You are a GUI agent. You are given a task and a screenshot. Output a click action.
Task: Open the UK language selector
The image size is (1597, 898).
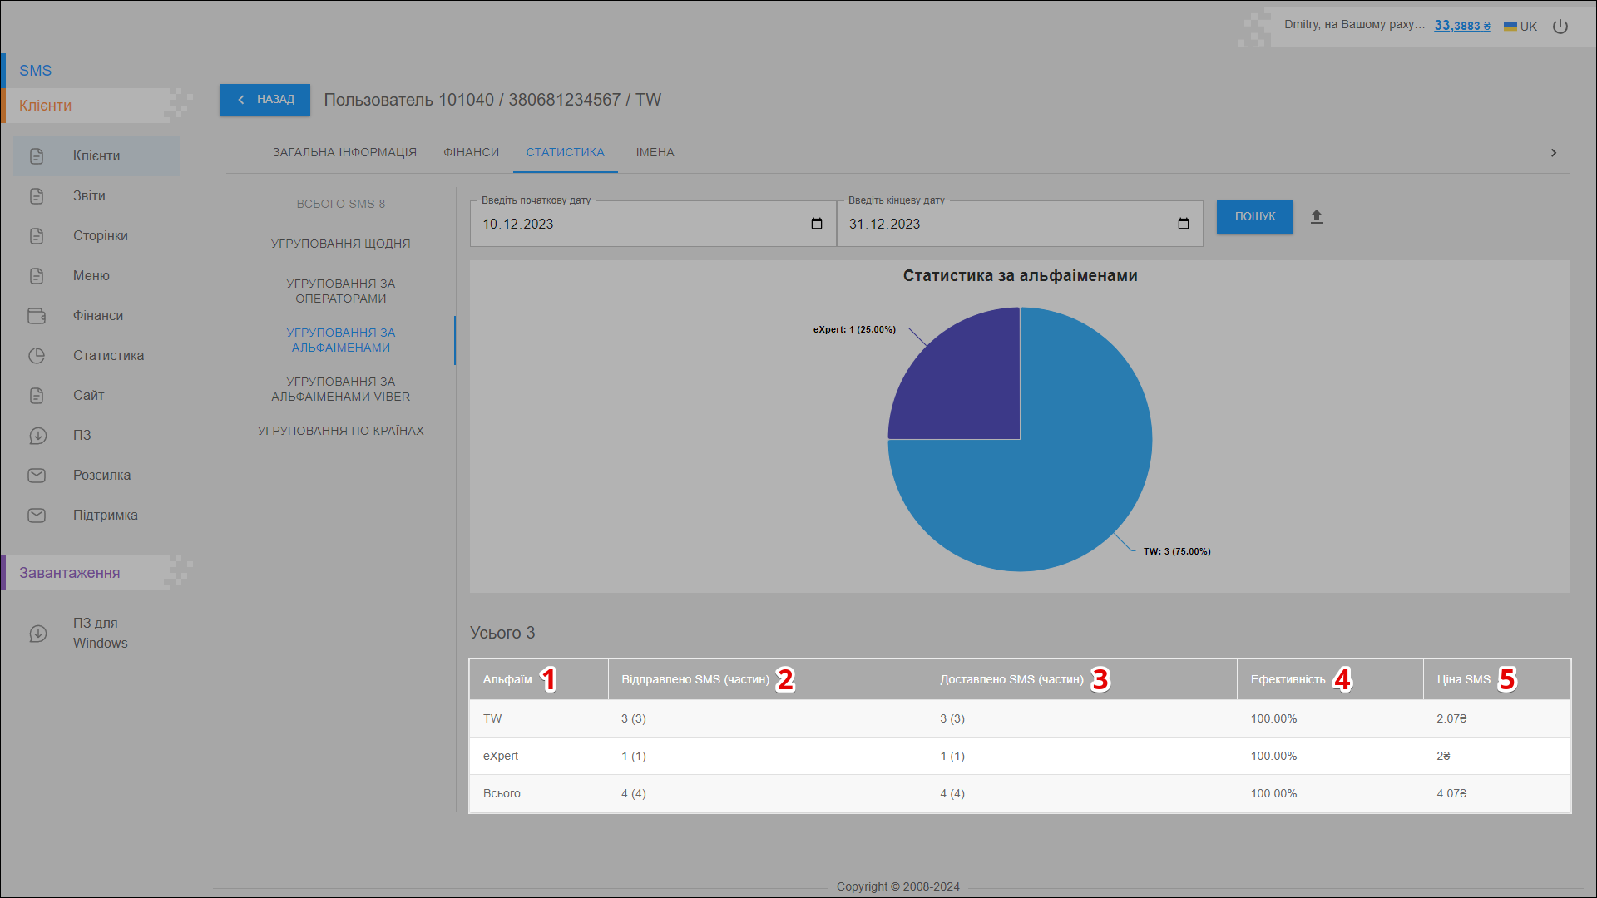(1520, 27)
